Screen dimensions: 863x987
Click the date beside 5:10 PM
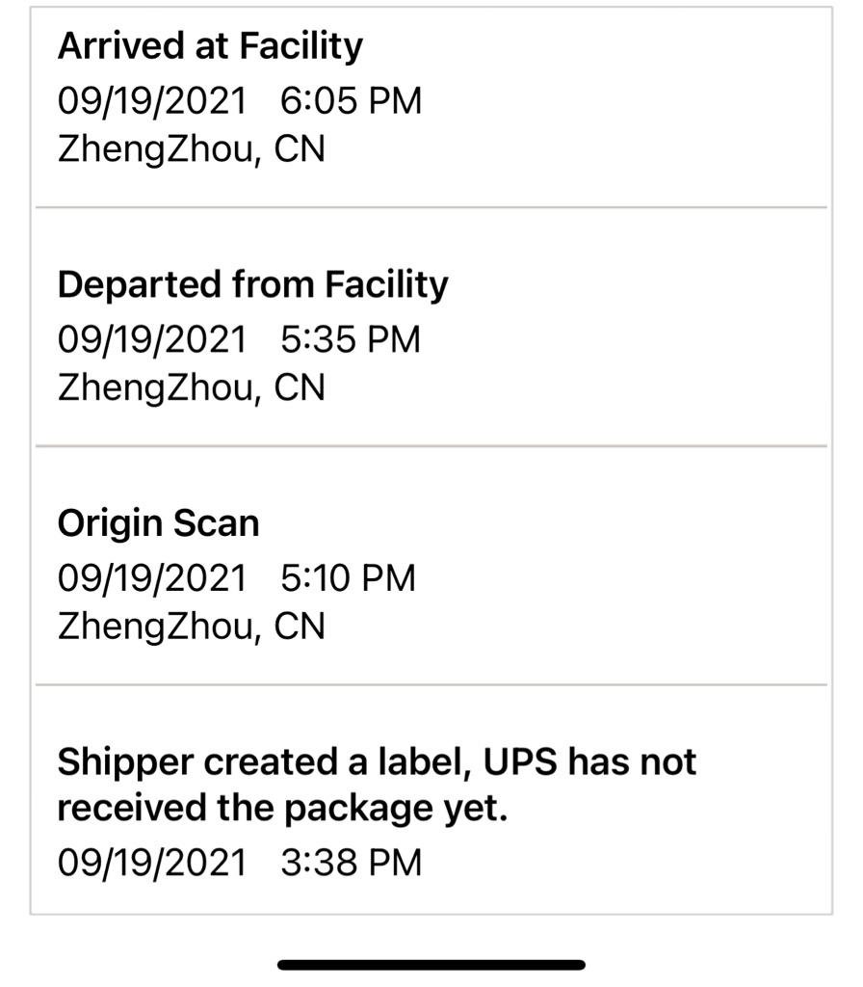(152, 578)
